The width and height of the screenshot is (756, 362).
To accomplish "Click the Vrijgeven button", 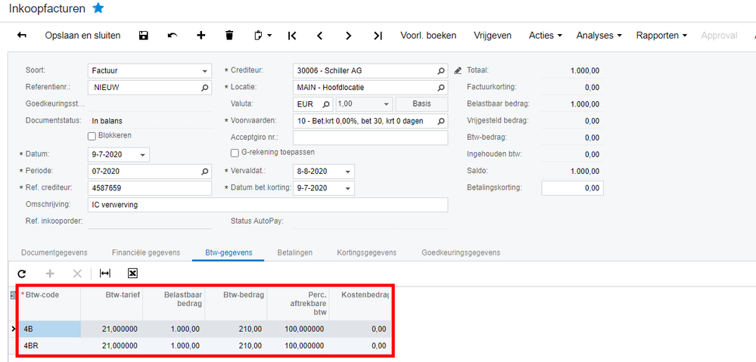I will tap(493, 36).
